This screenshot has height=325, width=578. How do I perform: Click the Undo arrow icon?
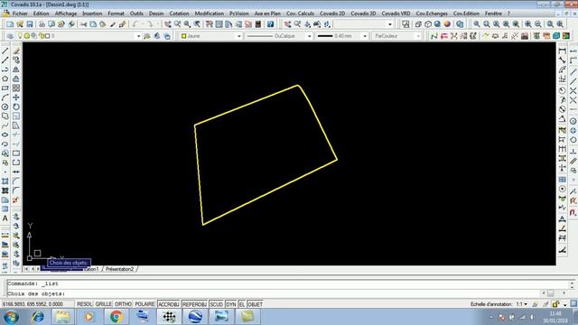click(135, 24)
